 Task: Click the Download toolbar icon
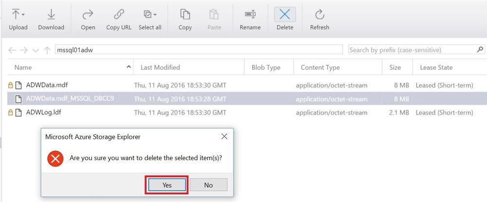click(x=51, y=15)
